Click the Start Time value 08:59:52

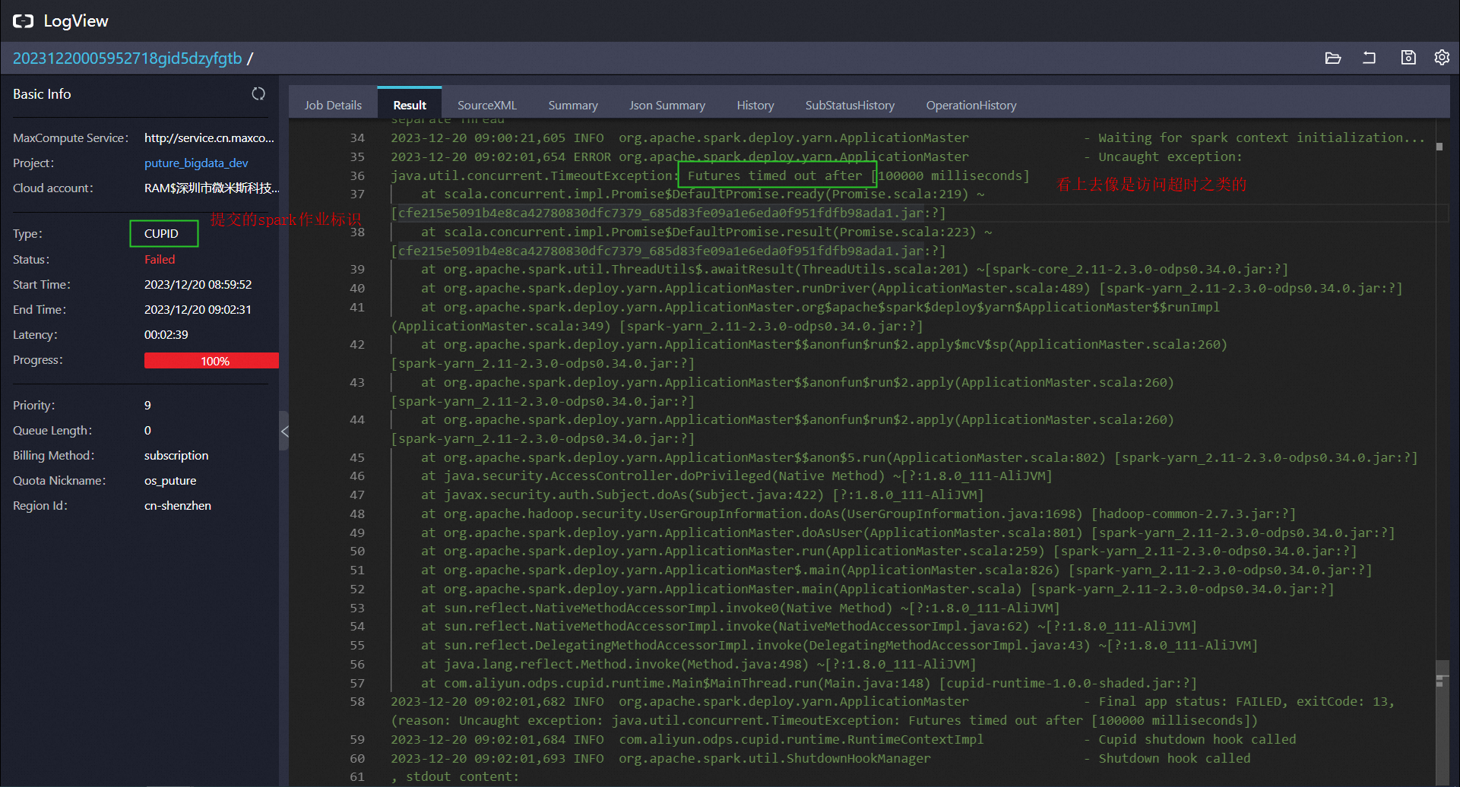(198, 285)
